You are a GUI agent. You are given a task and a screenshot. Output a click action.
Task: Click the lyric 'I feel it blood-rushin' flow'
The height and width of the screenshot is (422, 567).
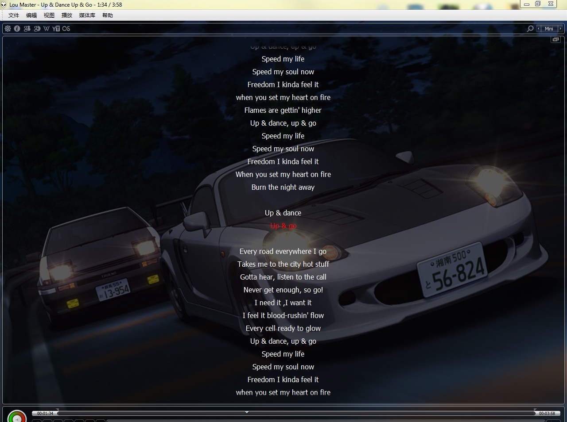[283, 316]
